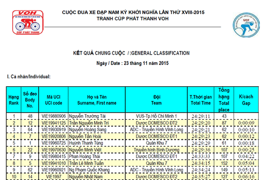Click the short UCI code 'VIE1997'
This screenshot has height=180, width=264.
(54, 177)
